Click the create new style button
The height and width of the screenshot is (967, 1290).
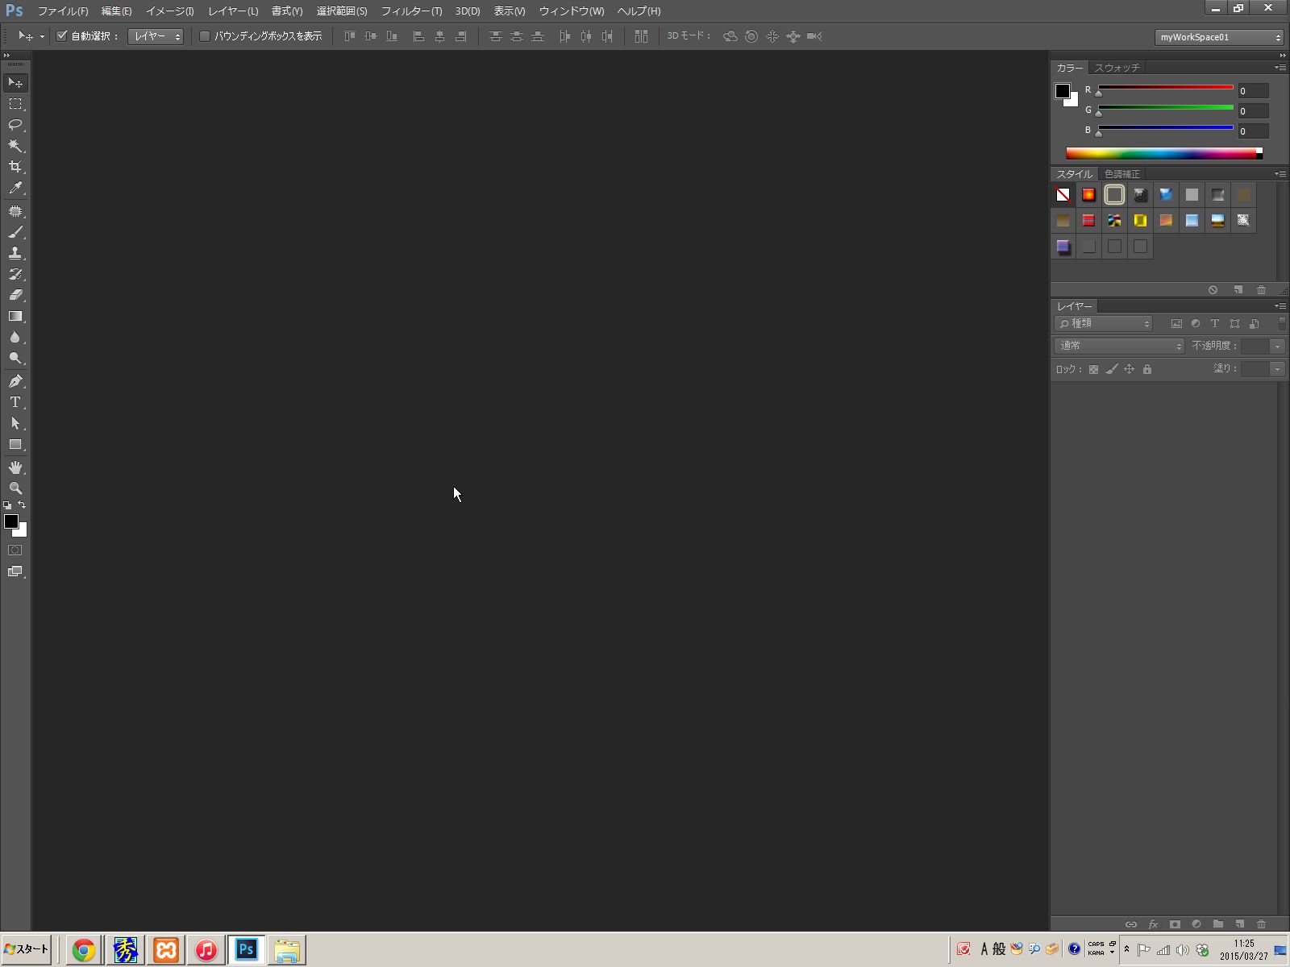1238,290
